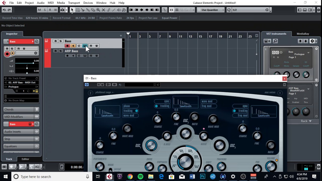Toggle Write Automation on ARP Bass track
The height and width of the screenshot is (181, 322).
click(x=97, y=56)
